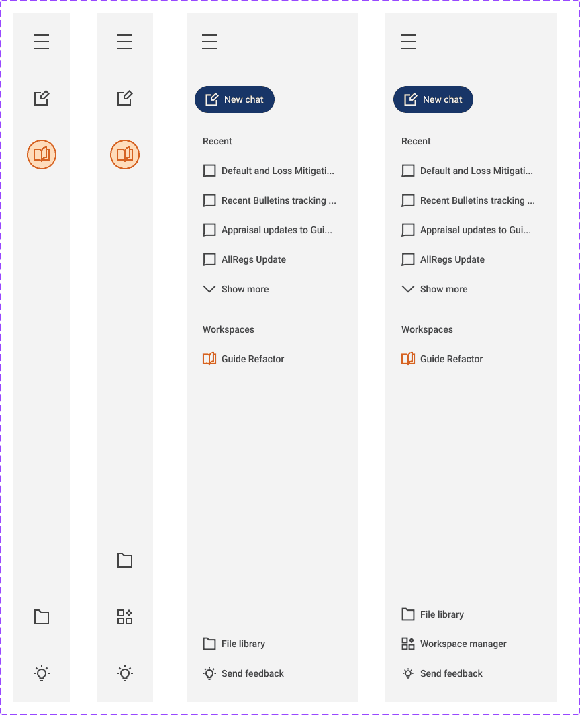Screen dimensions: 580x715
Task: Click Workspace manager in the fourth panel
Action: click(x=463, y=643)
